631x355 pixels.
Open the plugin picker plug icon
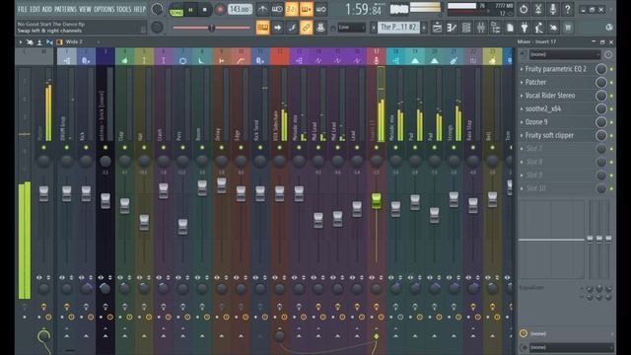tap(525, 28)
